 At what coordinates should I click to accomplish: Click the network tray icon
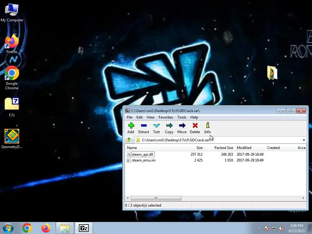tap(274, 228)
